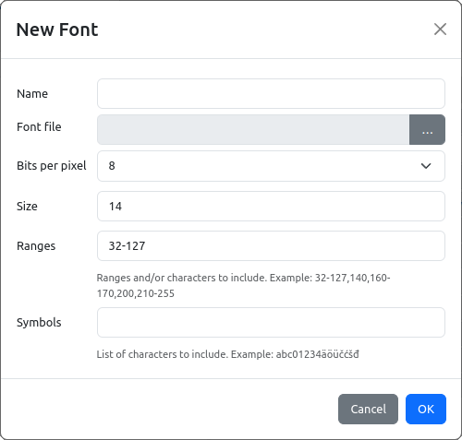Click the Bits per pixel label
This screenshot has height=440, width=462.
(52, 166)
